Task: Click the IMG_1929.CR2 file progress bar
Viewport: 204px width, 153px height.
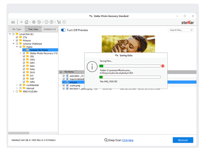Action: [130, 77]
